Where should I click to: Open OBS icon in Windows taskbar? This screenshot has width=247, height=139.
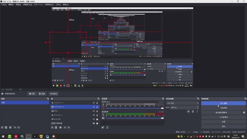[28, 136]
